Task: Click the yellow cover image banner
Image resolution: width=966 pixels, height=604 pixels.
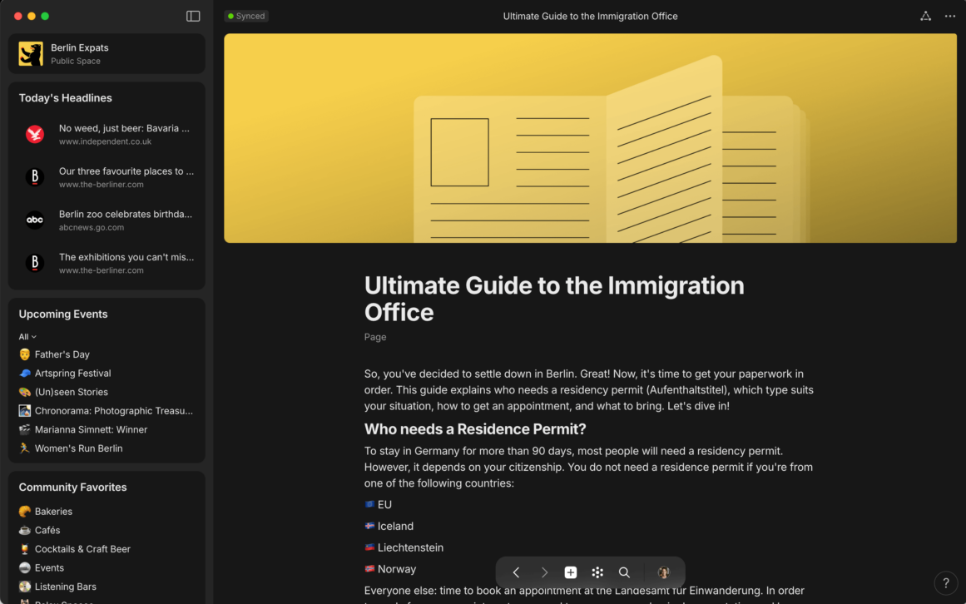Action: [x=590, y=138]
